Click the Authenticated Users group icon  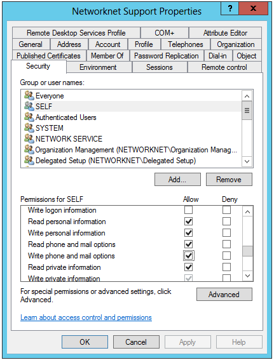click(29, 117)
